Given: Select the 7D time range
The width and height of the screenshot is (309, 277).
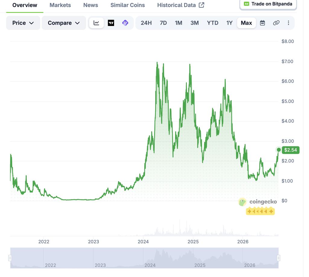Looking at the screenshot, I should 163,23.
